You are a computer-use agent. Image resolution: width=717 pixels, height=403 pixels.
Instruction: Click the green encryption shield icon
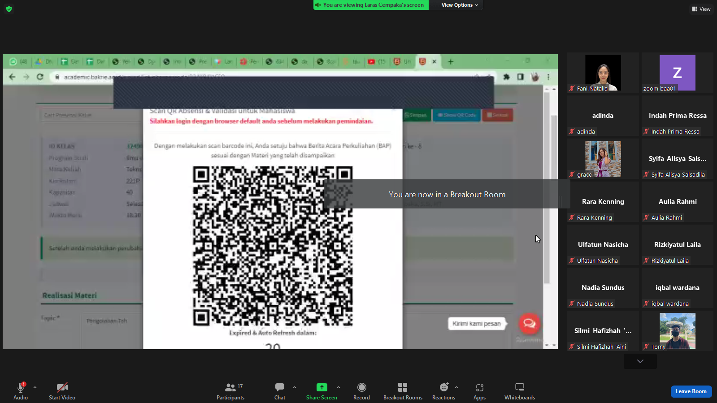pos(9,9)
